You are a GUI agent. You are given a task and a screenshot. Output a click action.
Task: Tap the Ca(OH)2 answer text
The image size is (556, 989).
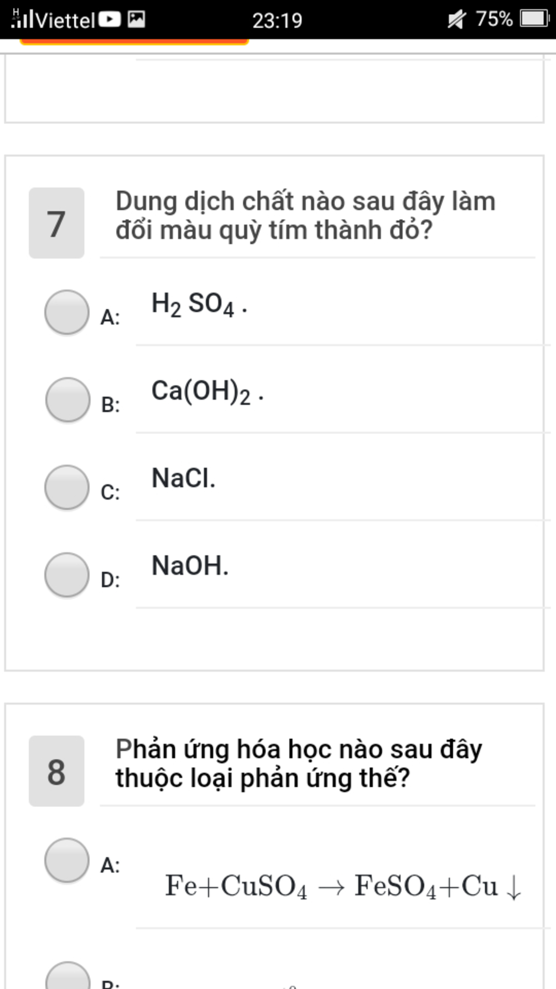pos(207,392)
